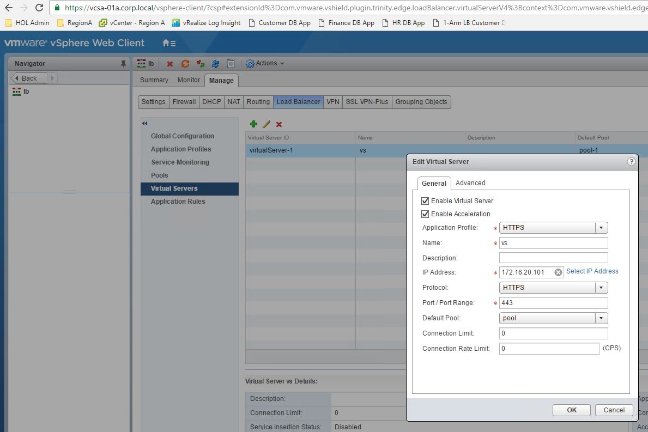Expand the Protocol dropdown
This screenshot has height=432, width=648.
(x=601, y=288)
